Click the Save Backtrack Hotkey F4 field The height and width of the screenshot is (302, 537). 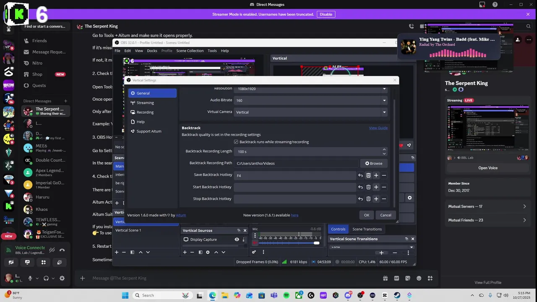tap(295, 175)
